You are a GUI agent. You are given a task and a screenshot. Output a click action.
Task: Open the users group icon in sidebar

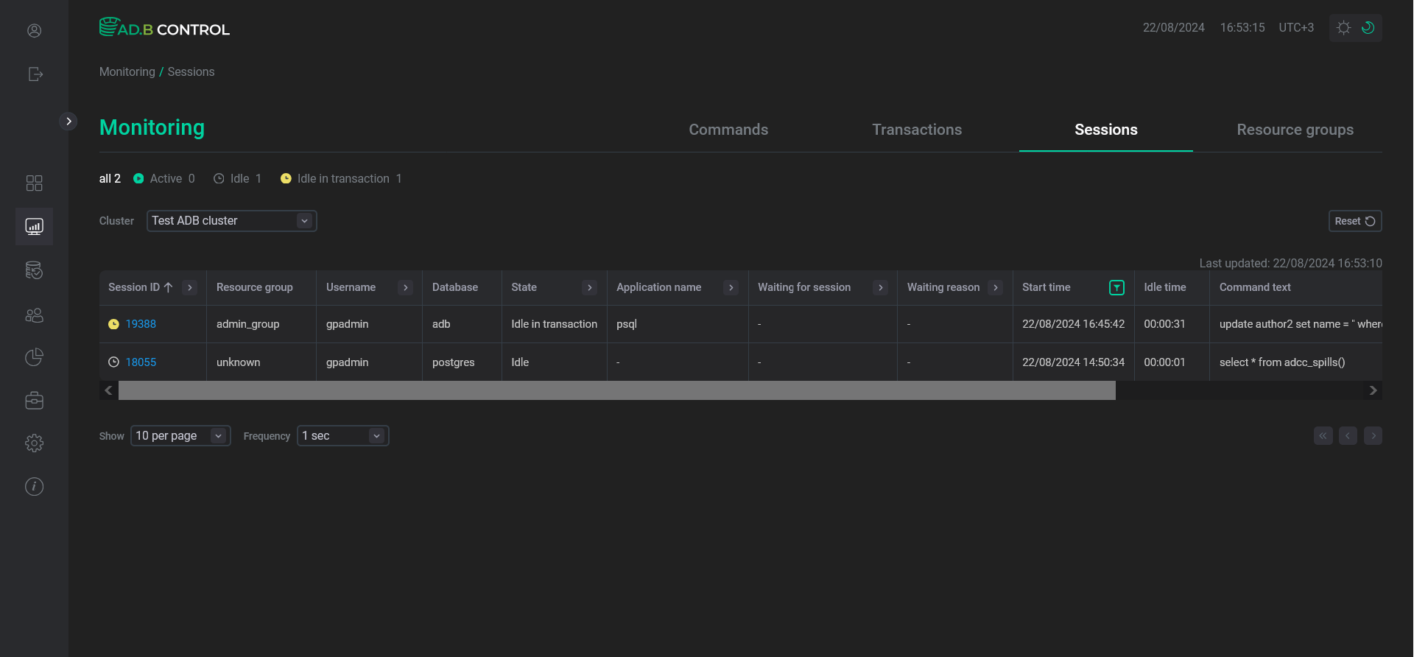(x=34, y=315)
